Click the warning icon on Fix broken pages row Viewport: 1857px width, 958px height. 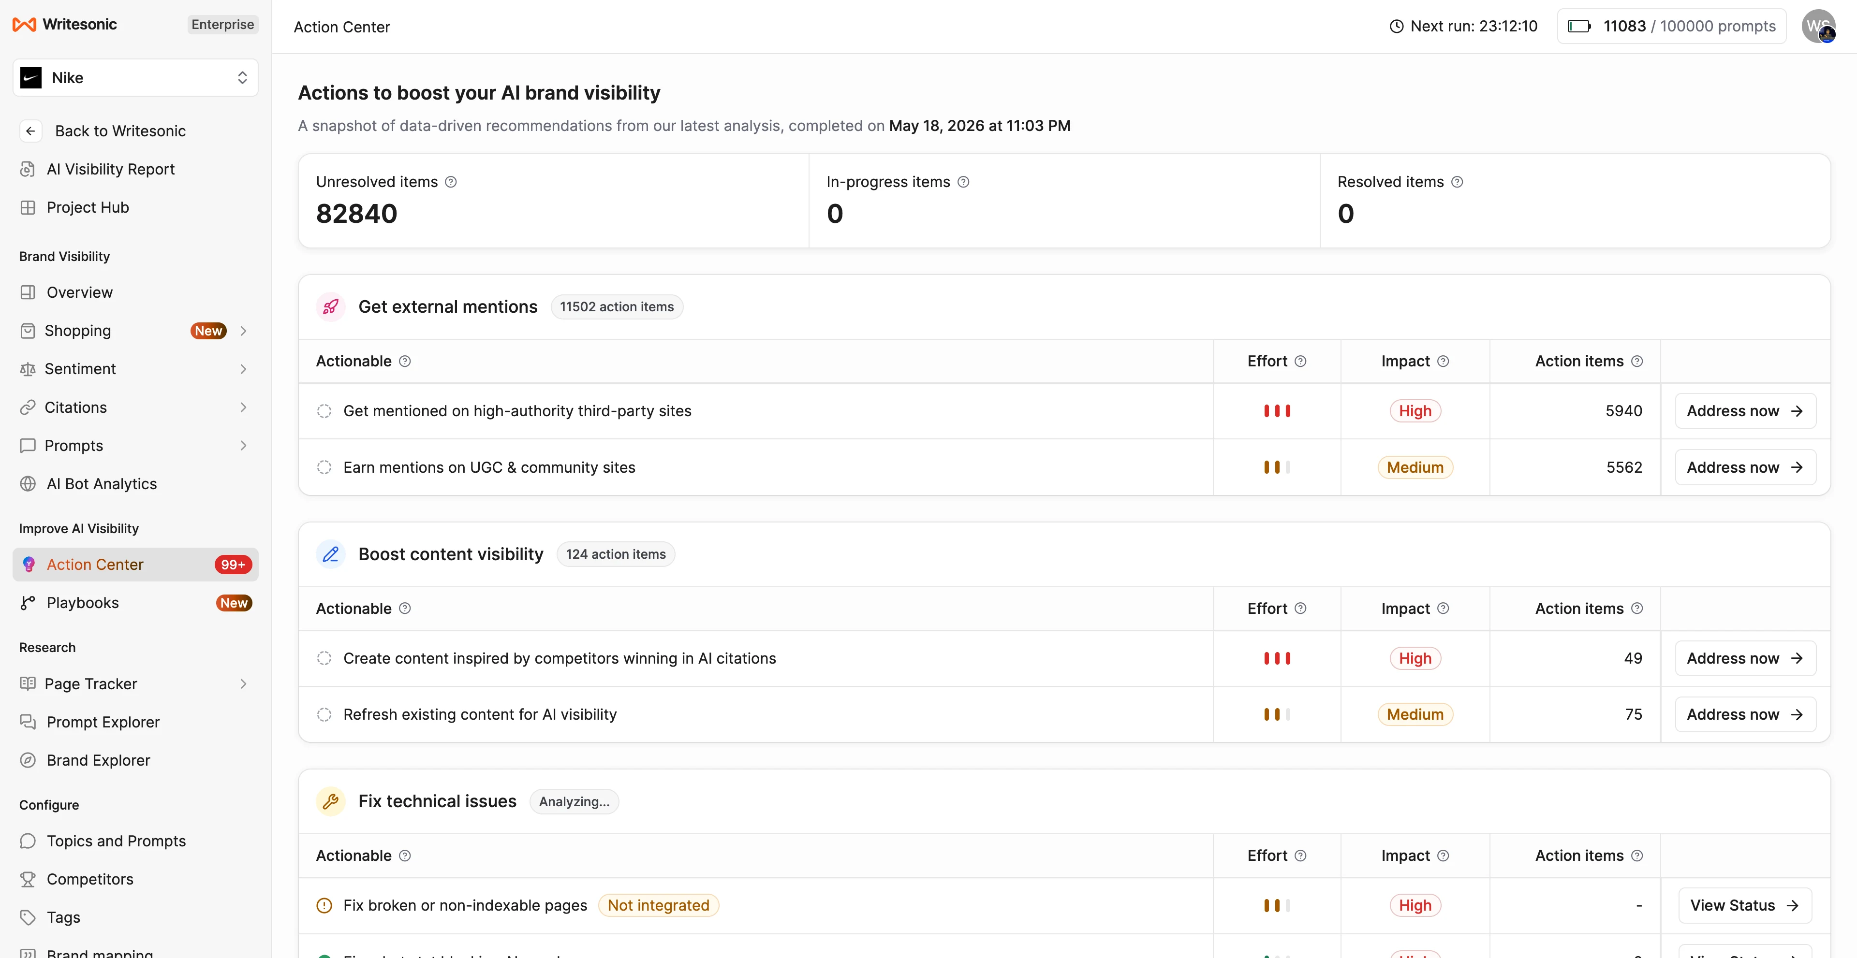(324, 905)
